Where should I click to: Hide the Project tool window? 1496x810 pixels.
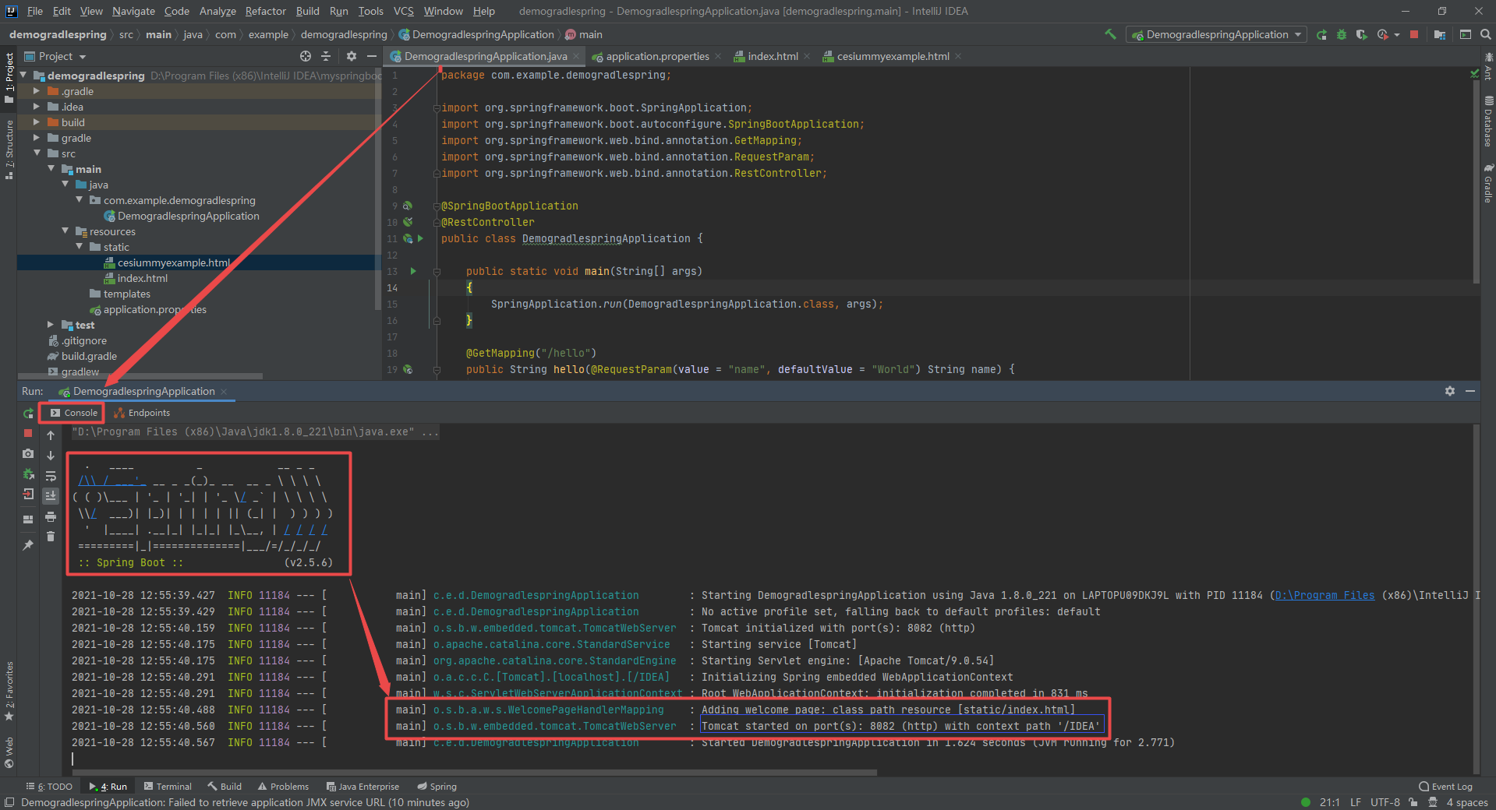tap(372, 56)
